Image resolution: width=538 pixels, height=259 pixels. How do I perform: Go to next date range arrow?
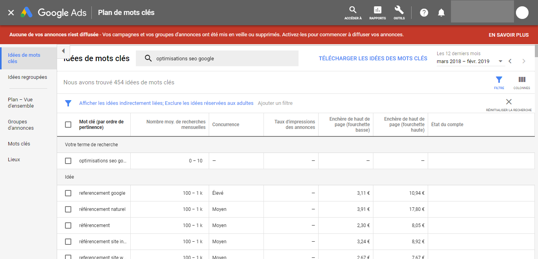coord(524,61)
